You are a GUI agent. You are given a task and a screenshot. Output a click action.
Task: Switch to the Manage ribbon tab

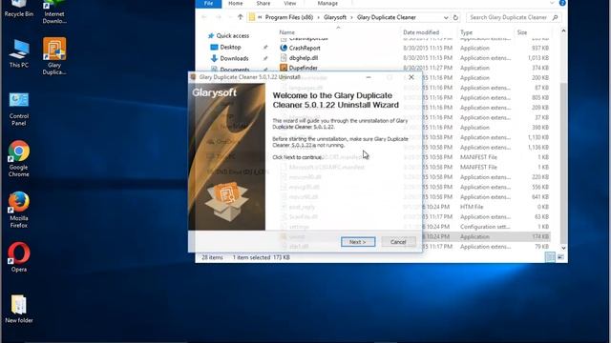pyautogui.click(x=327, y=4)
